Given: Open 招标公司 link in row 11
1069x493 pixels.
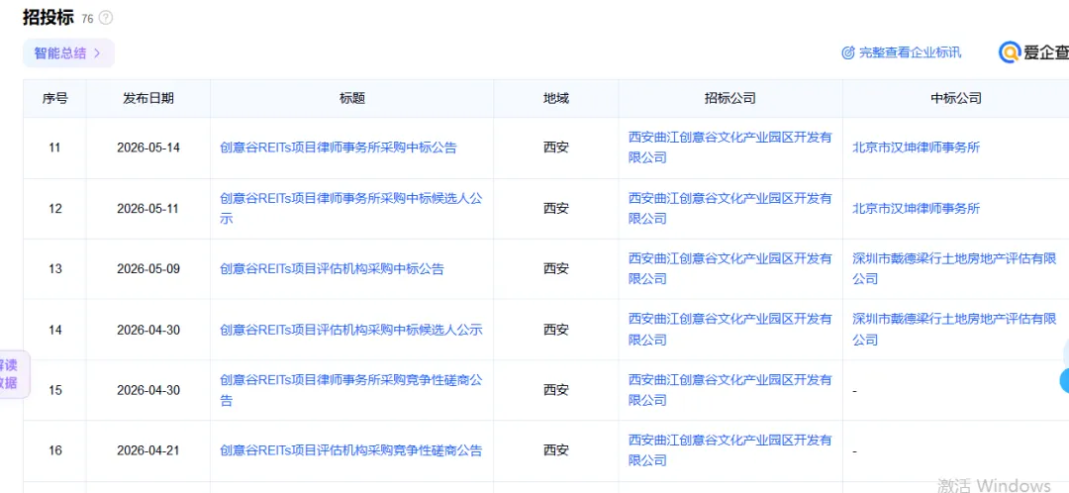Looking at the screenshot, I should 730,148.
